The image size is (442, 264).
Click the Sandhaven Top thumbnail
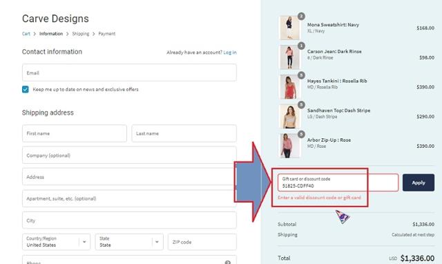pos(289,117)
